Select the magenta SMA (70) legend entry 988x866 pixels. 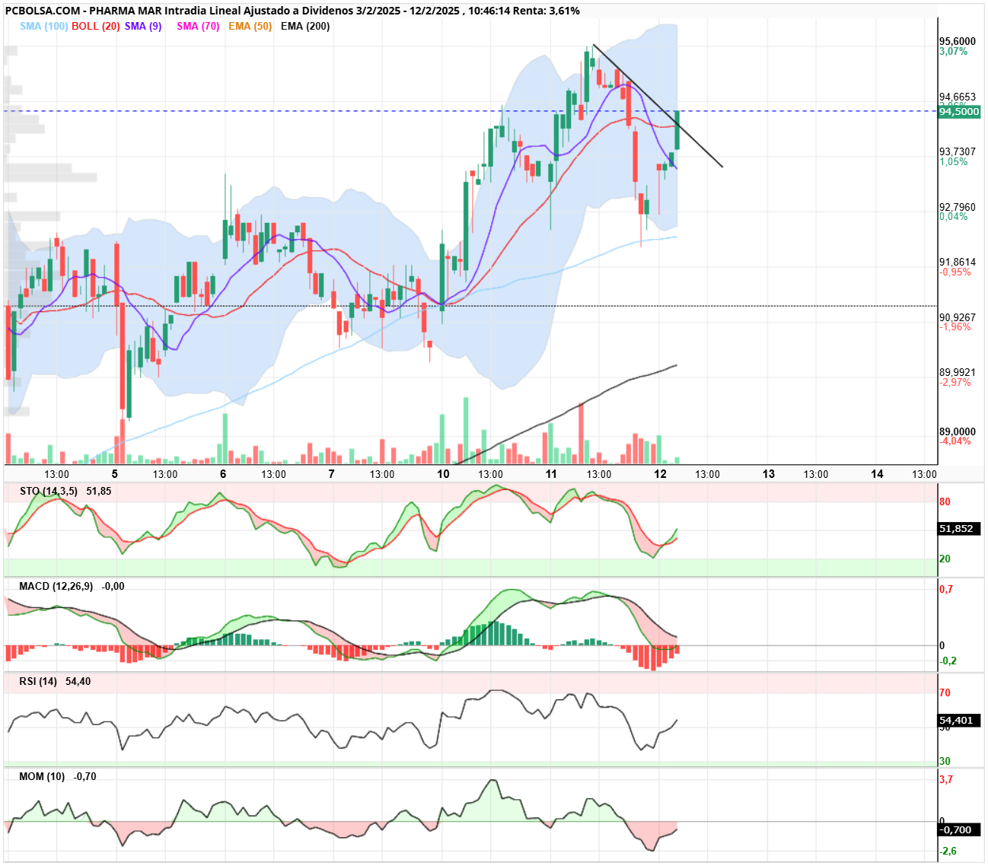point(198,26)
